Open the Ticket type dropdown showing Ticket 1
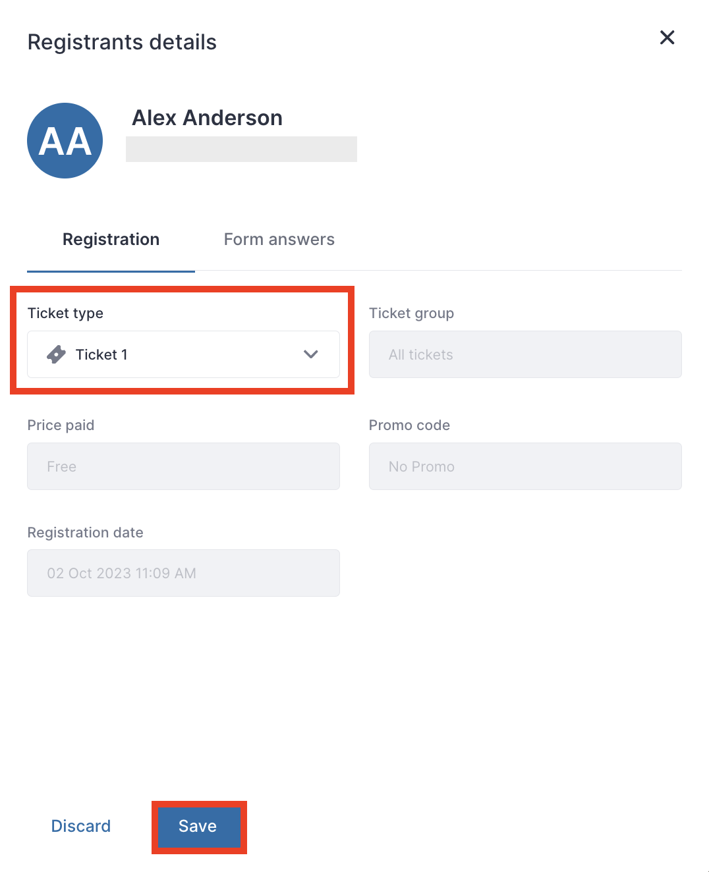The height and width of the screenshot is (872, 709). coord(183,354)
